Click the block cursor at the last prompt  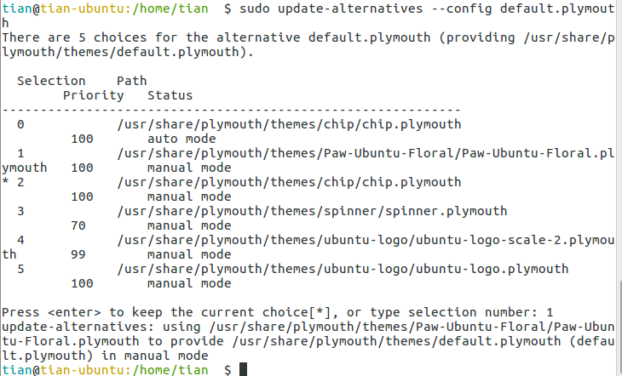[244, 369]
